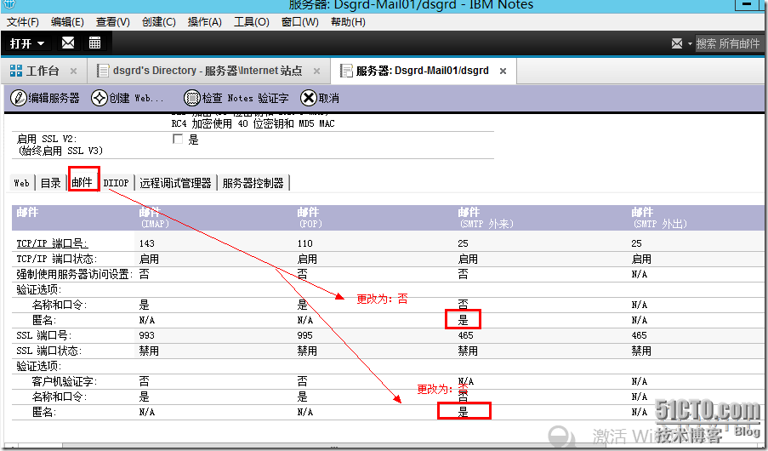Screen dimensions: 768x451
Task: Click the 检查 Notes 验证字 icon
Action: pos(191,98)
